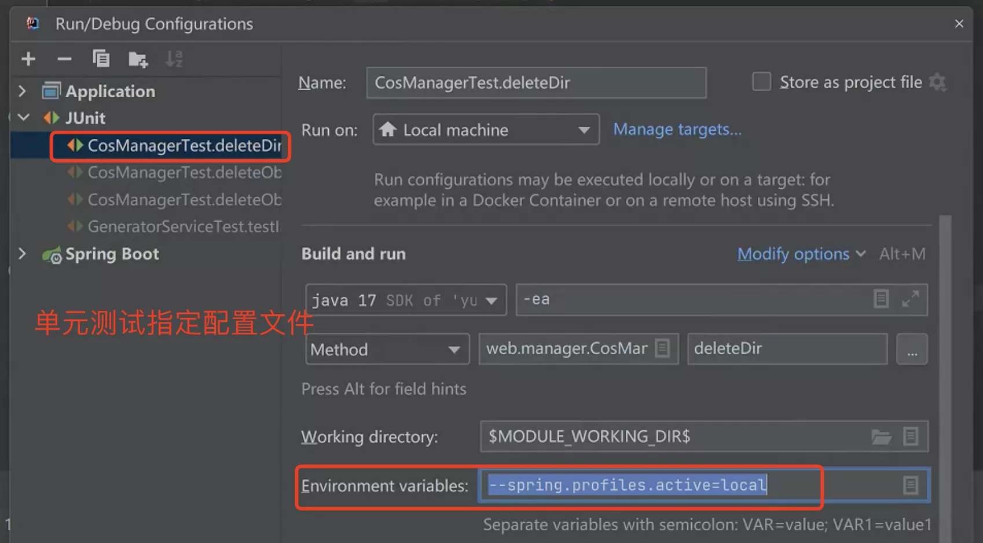The height and width of the screenshot is (543, 983).
Task: Open class field list icon
Action: 662,348
